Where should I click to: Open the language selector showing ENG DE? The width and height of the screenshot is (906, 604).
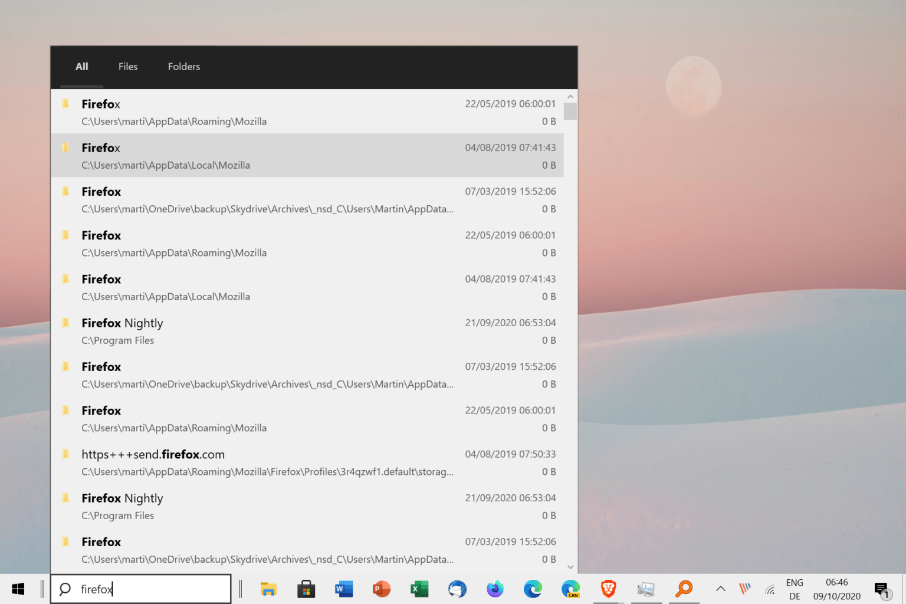(x=795, y=588)
